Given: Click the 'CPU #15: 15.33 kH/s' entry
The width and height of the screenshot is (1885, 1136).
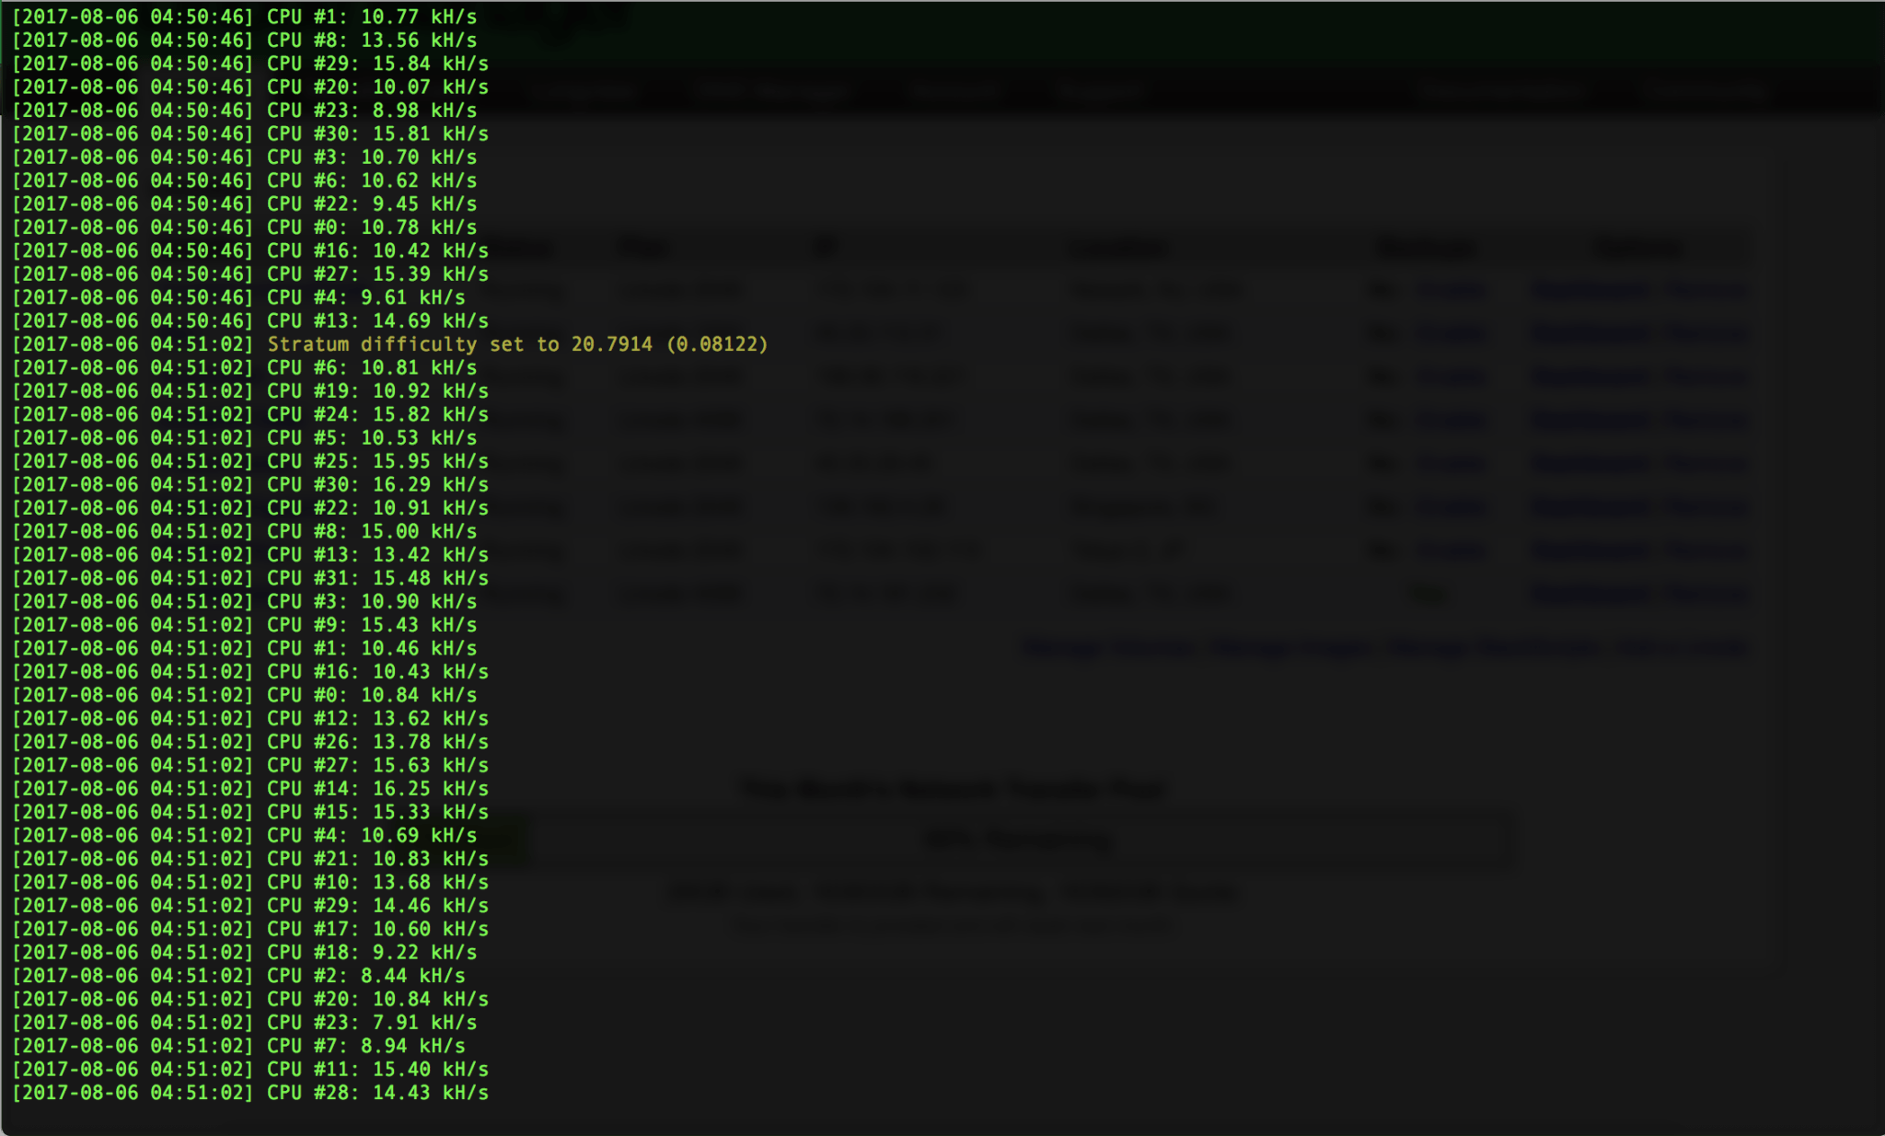Looking at the screenshot, I should (x=249, y=812).
